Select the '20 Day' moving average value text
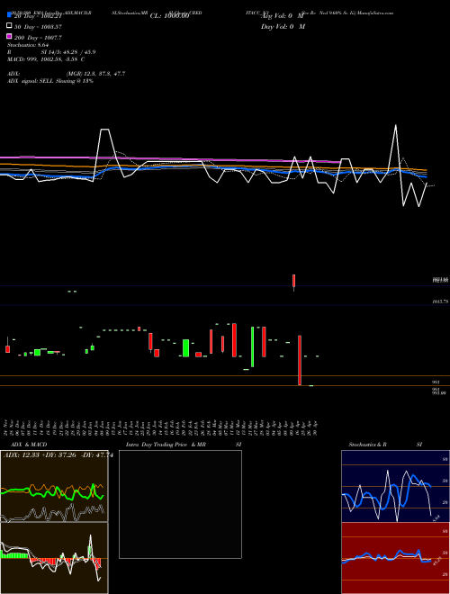Image resolution: width=450 pixels, height=594 pixels. click(x=38, y=16)
